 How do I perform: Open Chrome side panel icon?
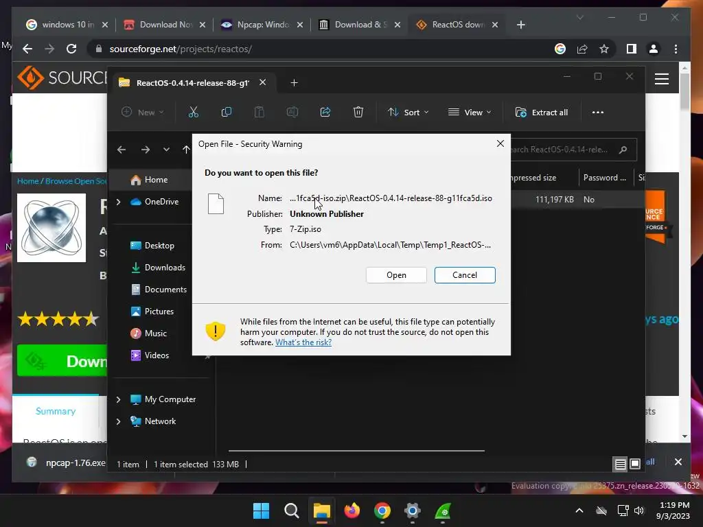[632, 49]
